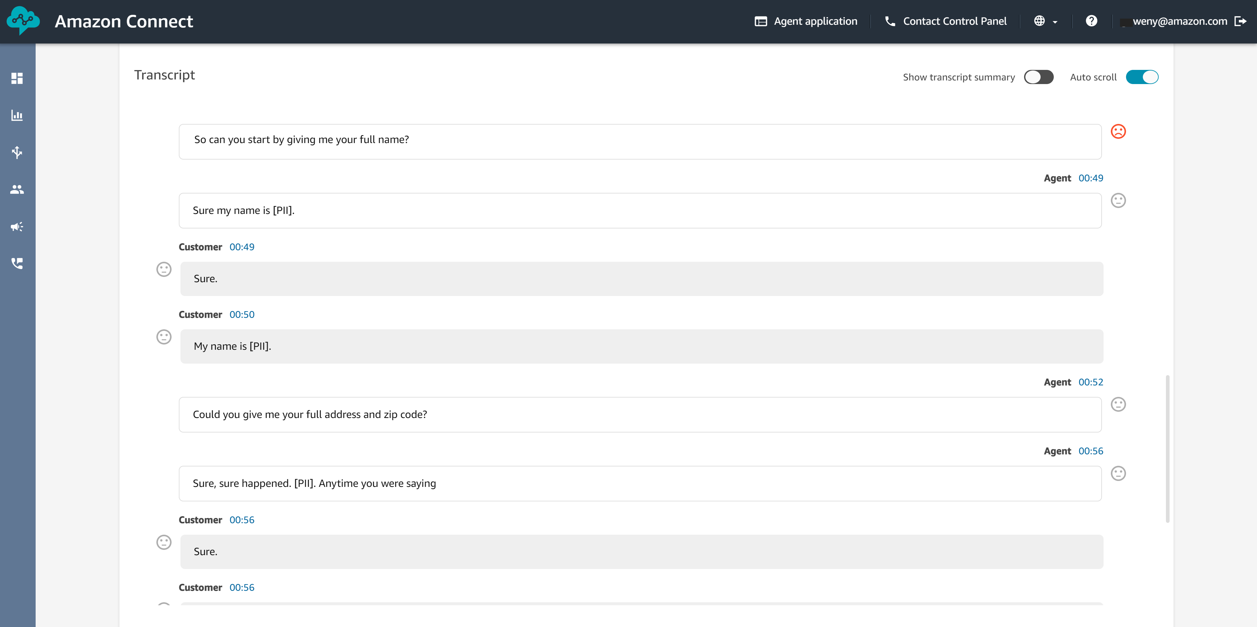The image size is (1257, 627).
Task: Click sentiment face for customer 'Sure.' after 00:56
Action: pyautogui.click(x=164, y=542)
